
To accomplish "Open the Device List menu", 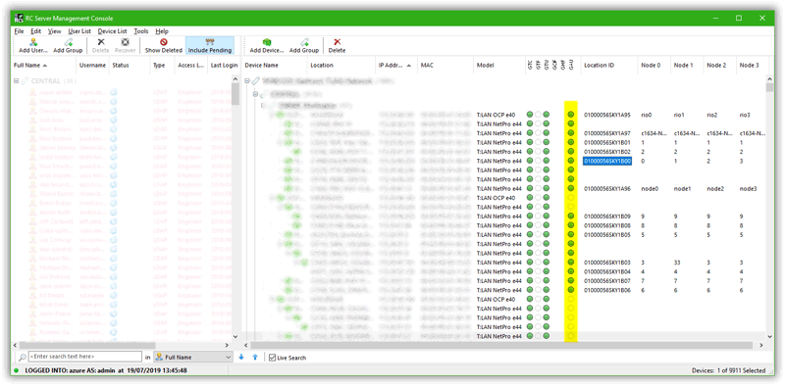I will [x=112, y=31].
